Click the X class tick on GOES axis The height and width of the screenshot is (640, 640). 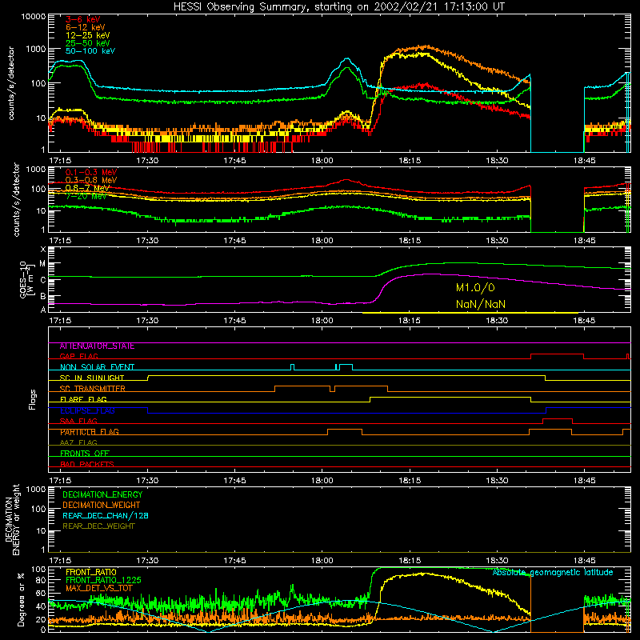point(43,250)
